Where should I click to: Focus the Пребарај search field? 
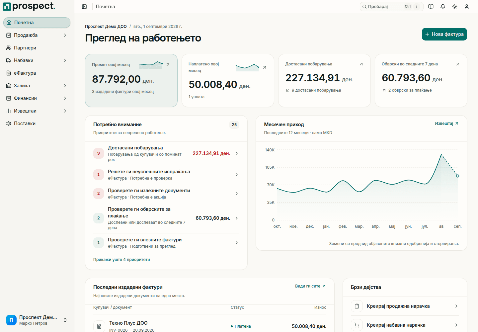[x=391, y=7]
